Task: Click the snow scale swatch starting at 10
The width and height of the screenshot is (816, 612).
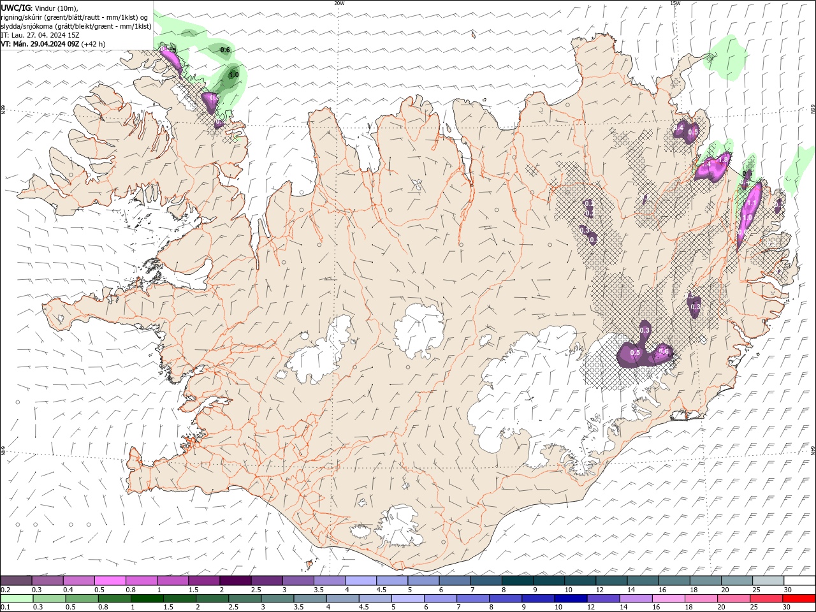Action: [x=579, y=581]
